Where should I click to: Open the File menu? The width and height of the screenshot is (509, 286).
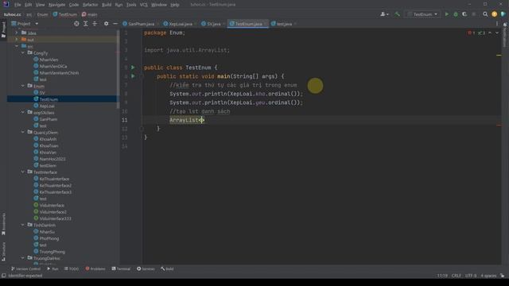pos(17,5)
